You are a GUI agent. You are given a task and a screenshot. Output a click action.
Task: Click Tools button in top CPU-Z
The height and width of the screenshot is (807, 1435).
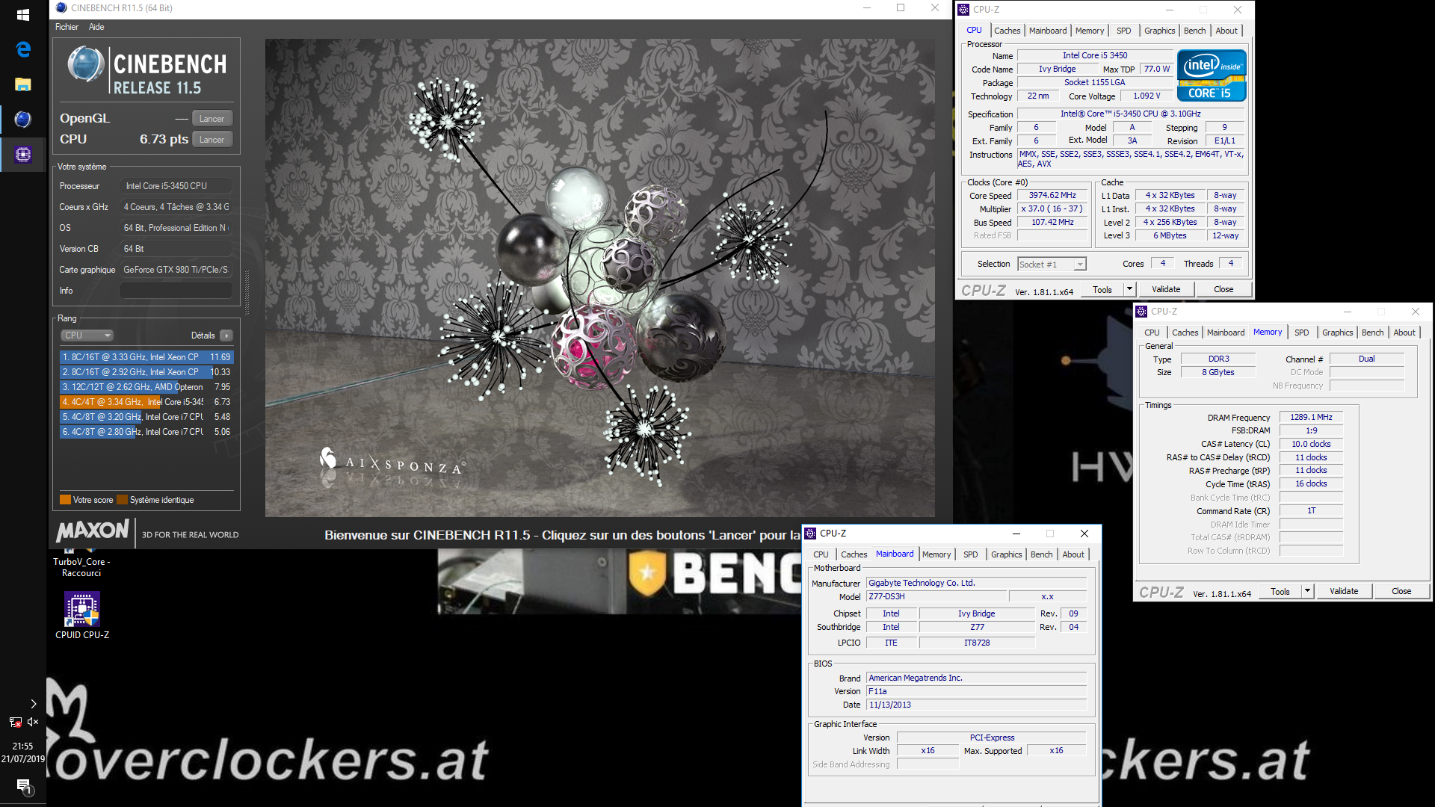pyautogui.click(x=1102, y=290)
